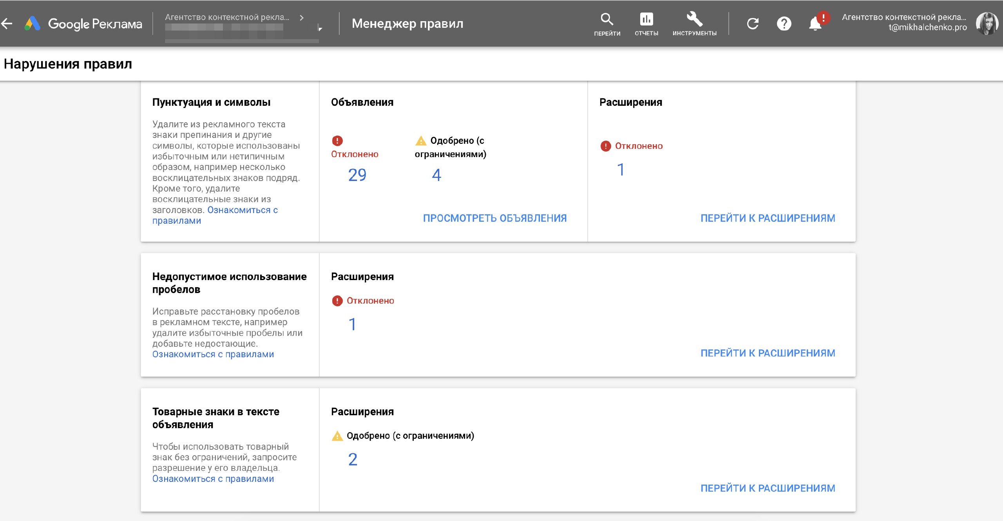Image resolution: width=1003 pixels, height=521 pixels.
Task: Expand the account selector dropdown arrow
Action: point(320,28)
